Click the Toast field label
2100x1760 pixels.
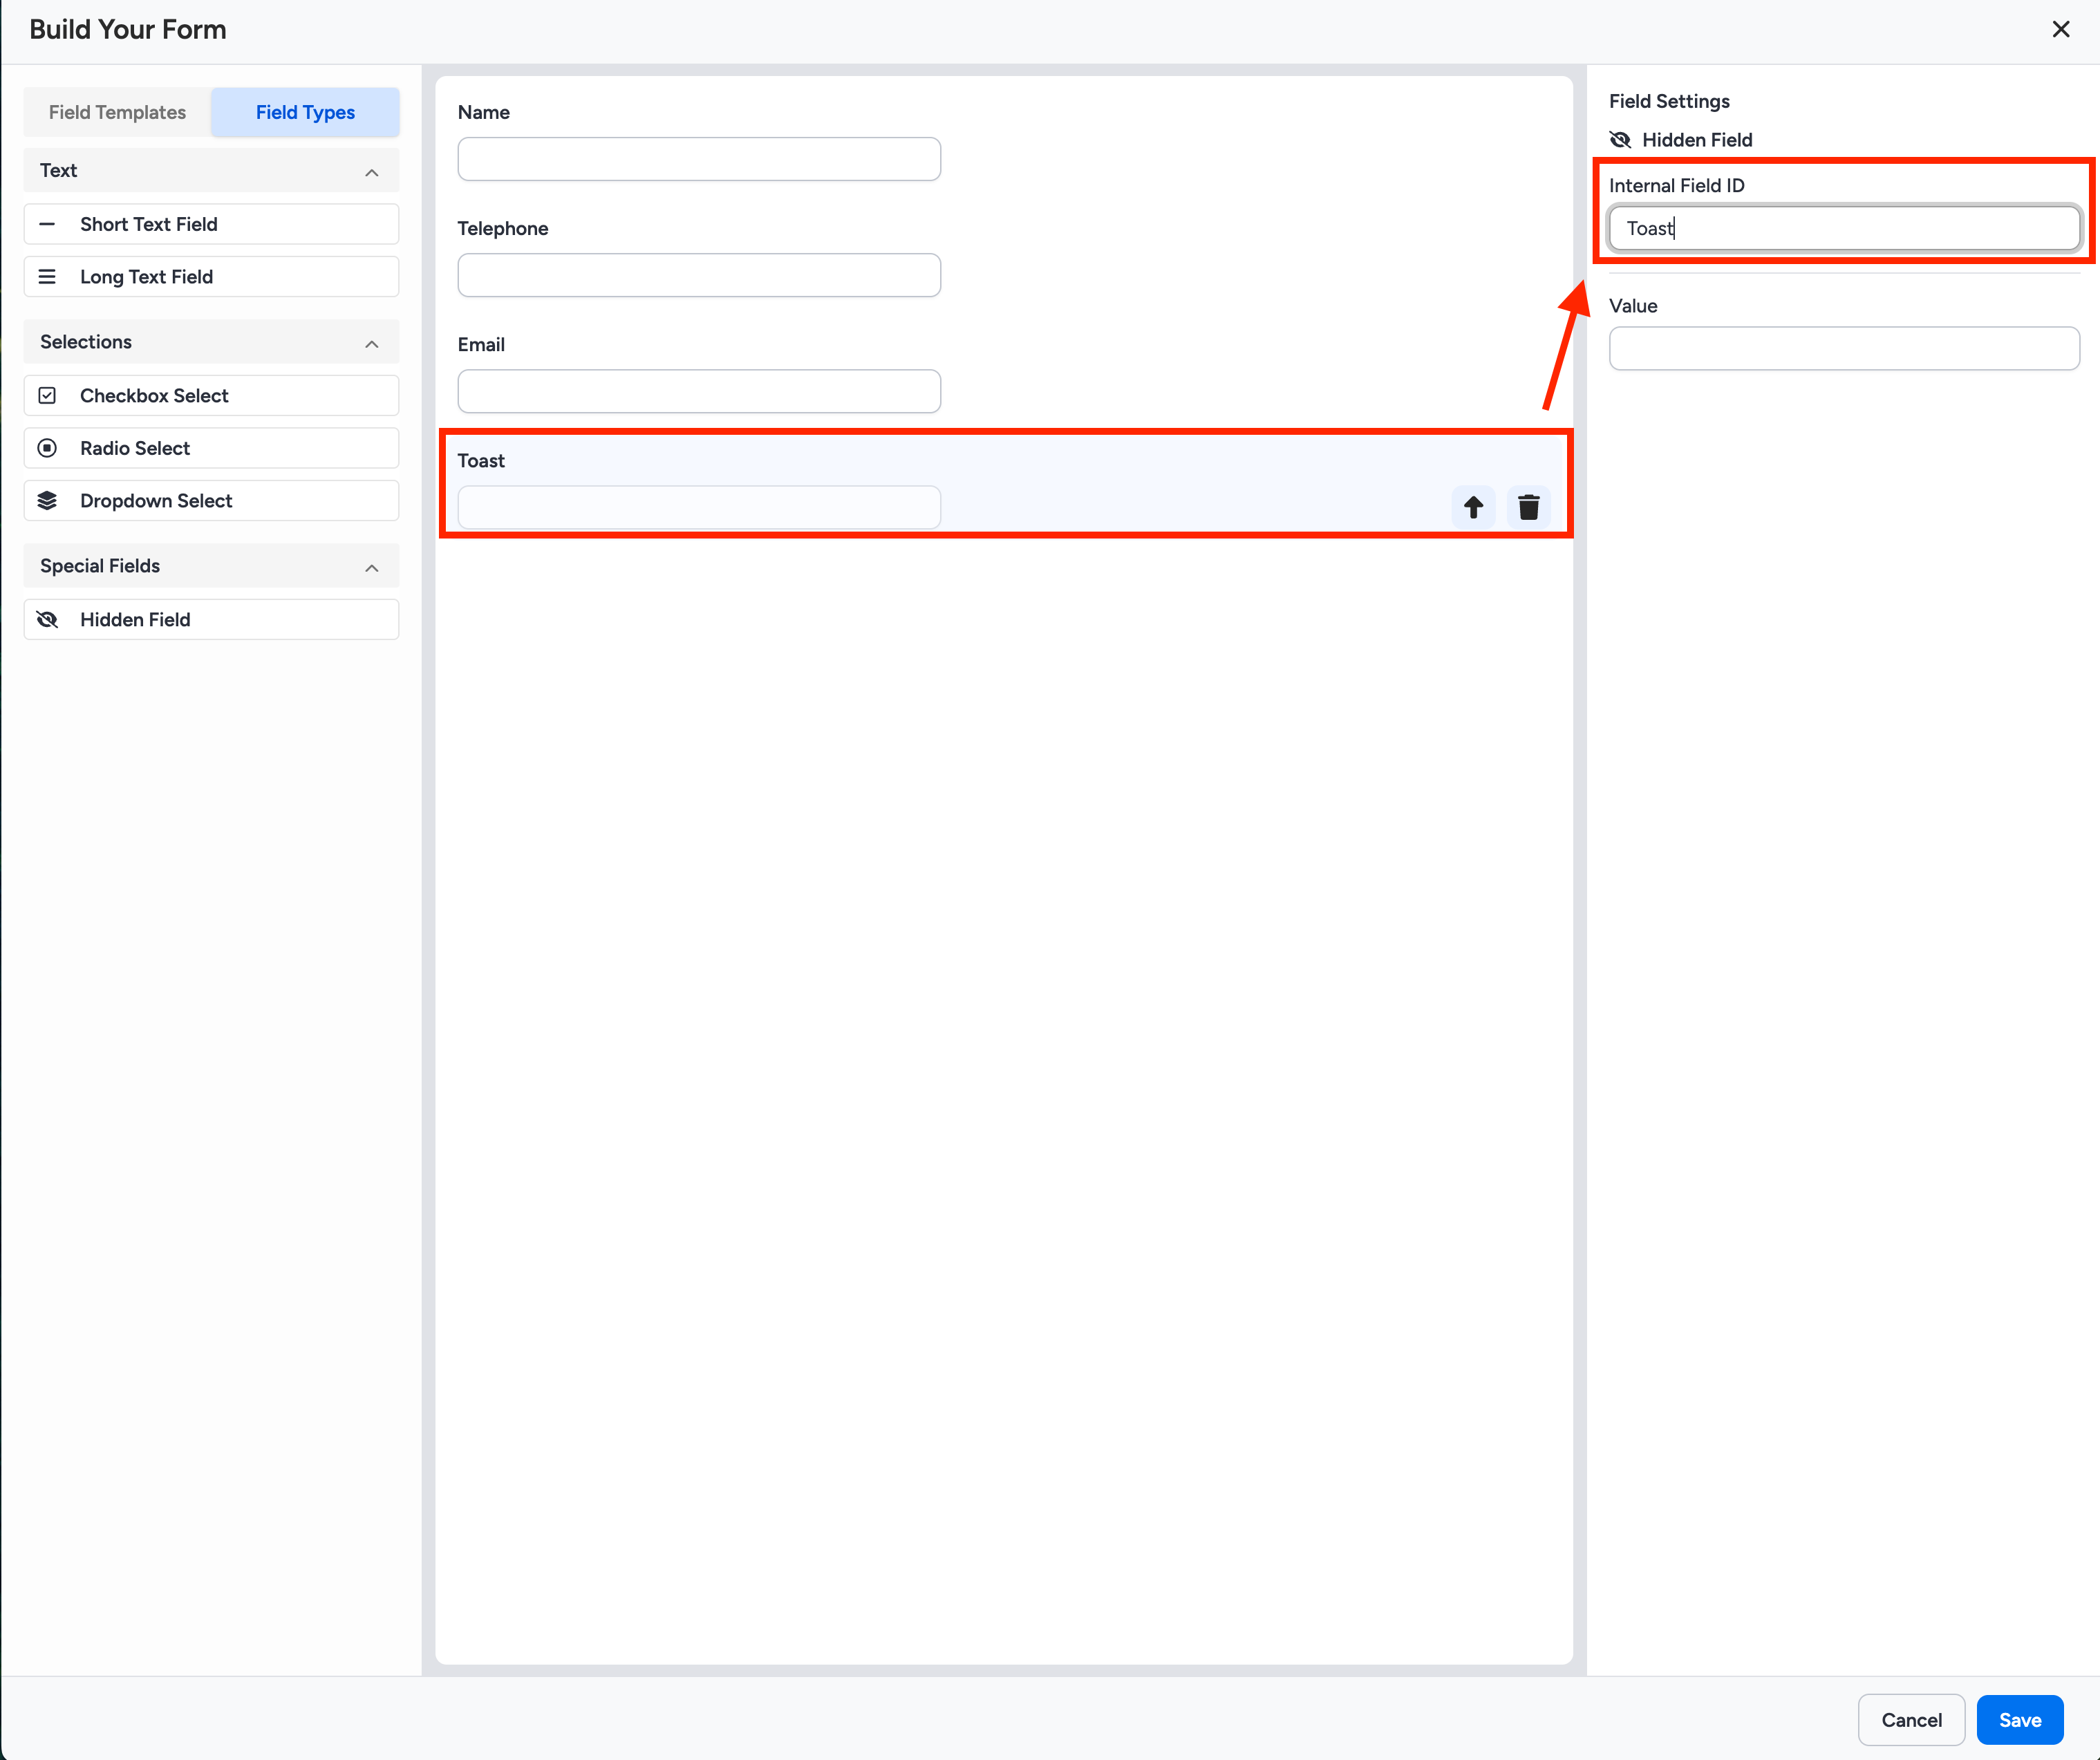[481, 460]
